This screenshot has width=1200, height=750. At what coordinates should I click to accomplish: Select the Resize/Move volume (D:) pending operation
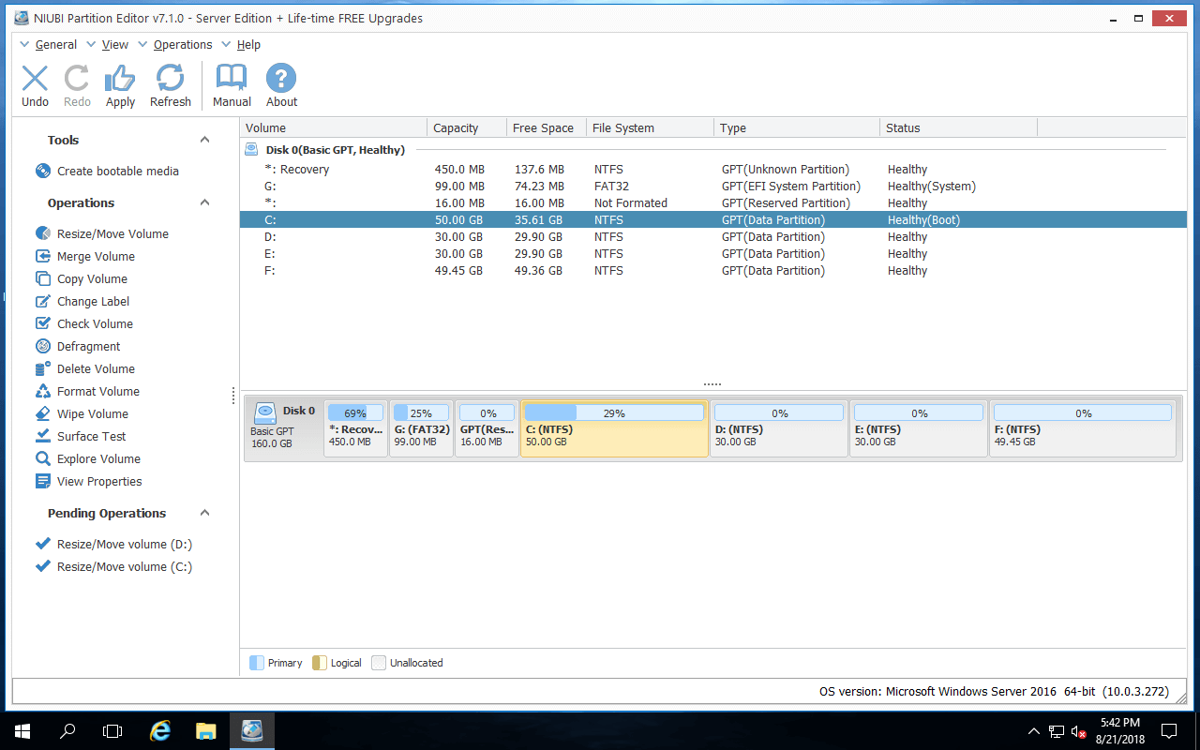(x=124, y=544)
